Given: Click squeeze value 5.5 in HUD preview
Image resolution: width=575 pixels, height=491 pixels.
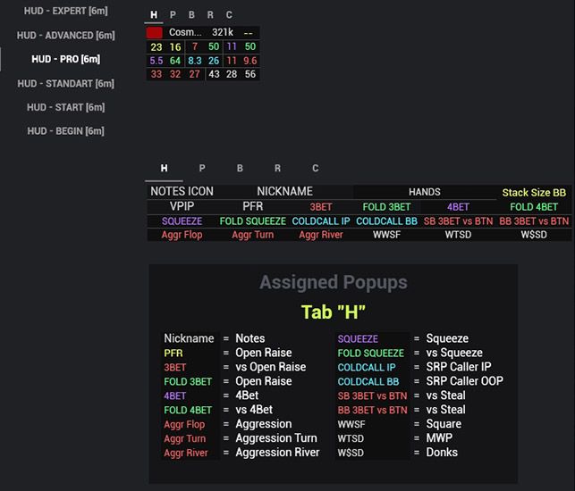Looking at the screenshot, I should point(156,61).
